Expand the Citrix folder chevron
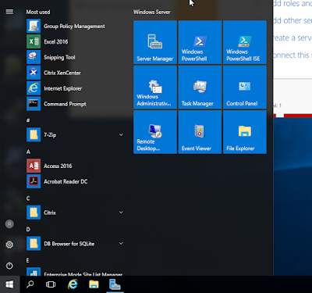 [121, 213]
